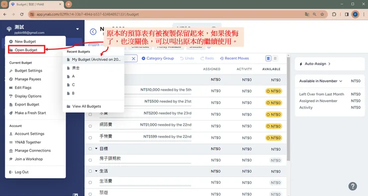The width and height of the screenshot is (368, 196).
Task: Add a Category Group
Action: (158, 58)
